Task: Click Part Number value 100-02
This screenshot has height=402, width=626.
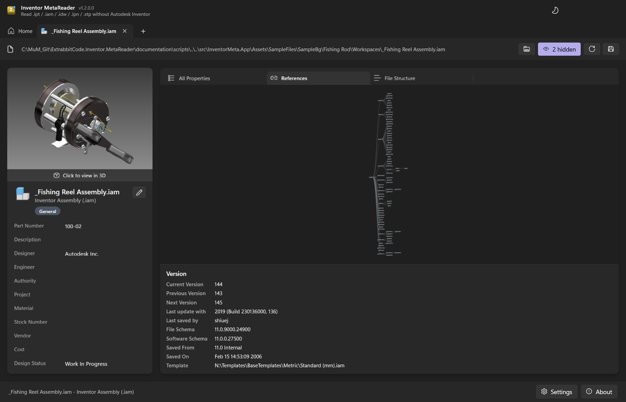Action: click(73, 226)
